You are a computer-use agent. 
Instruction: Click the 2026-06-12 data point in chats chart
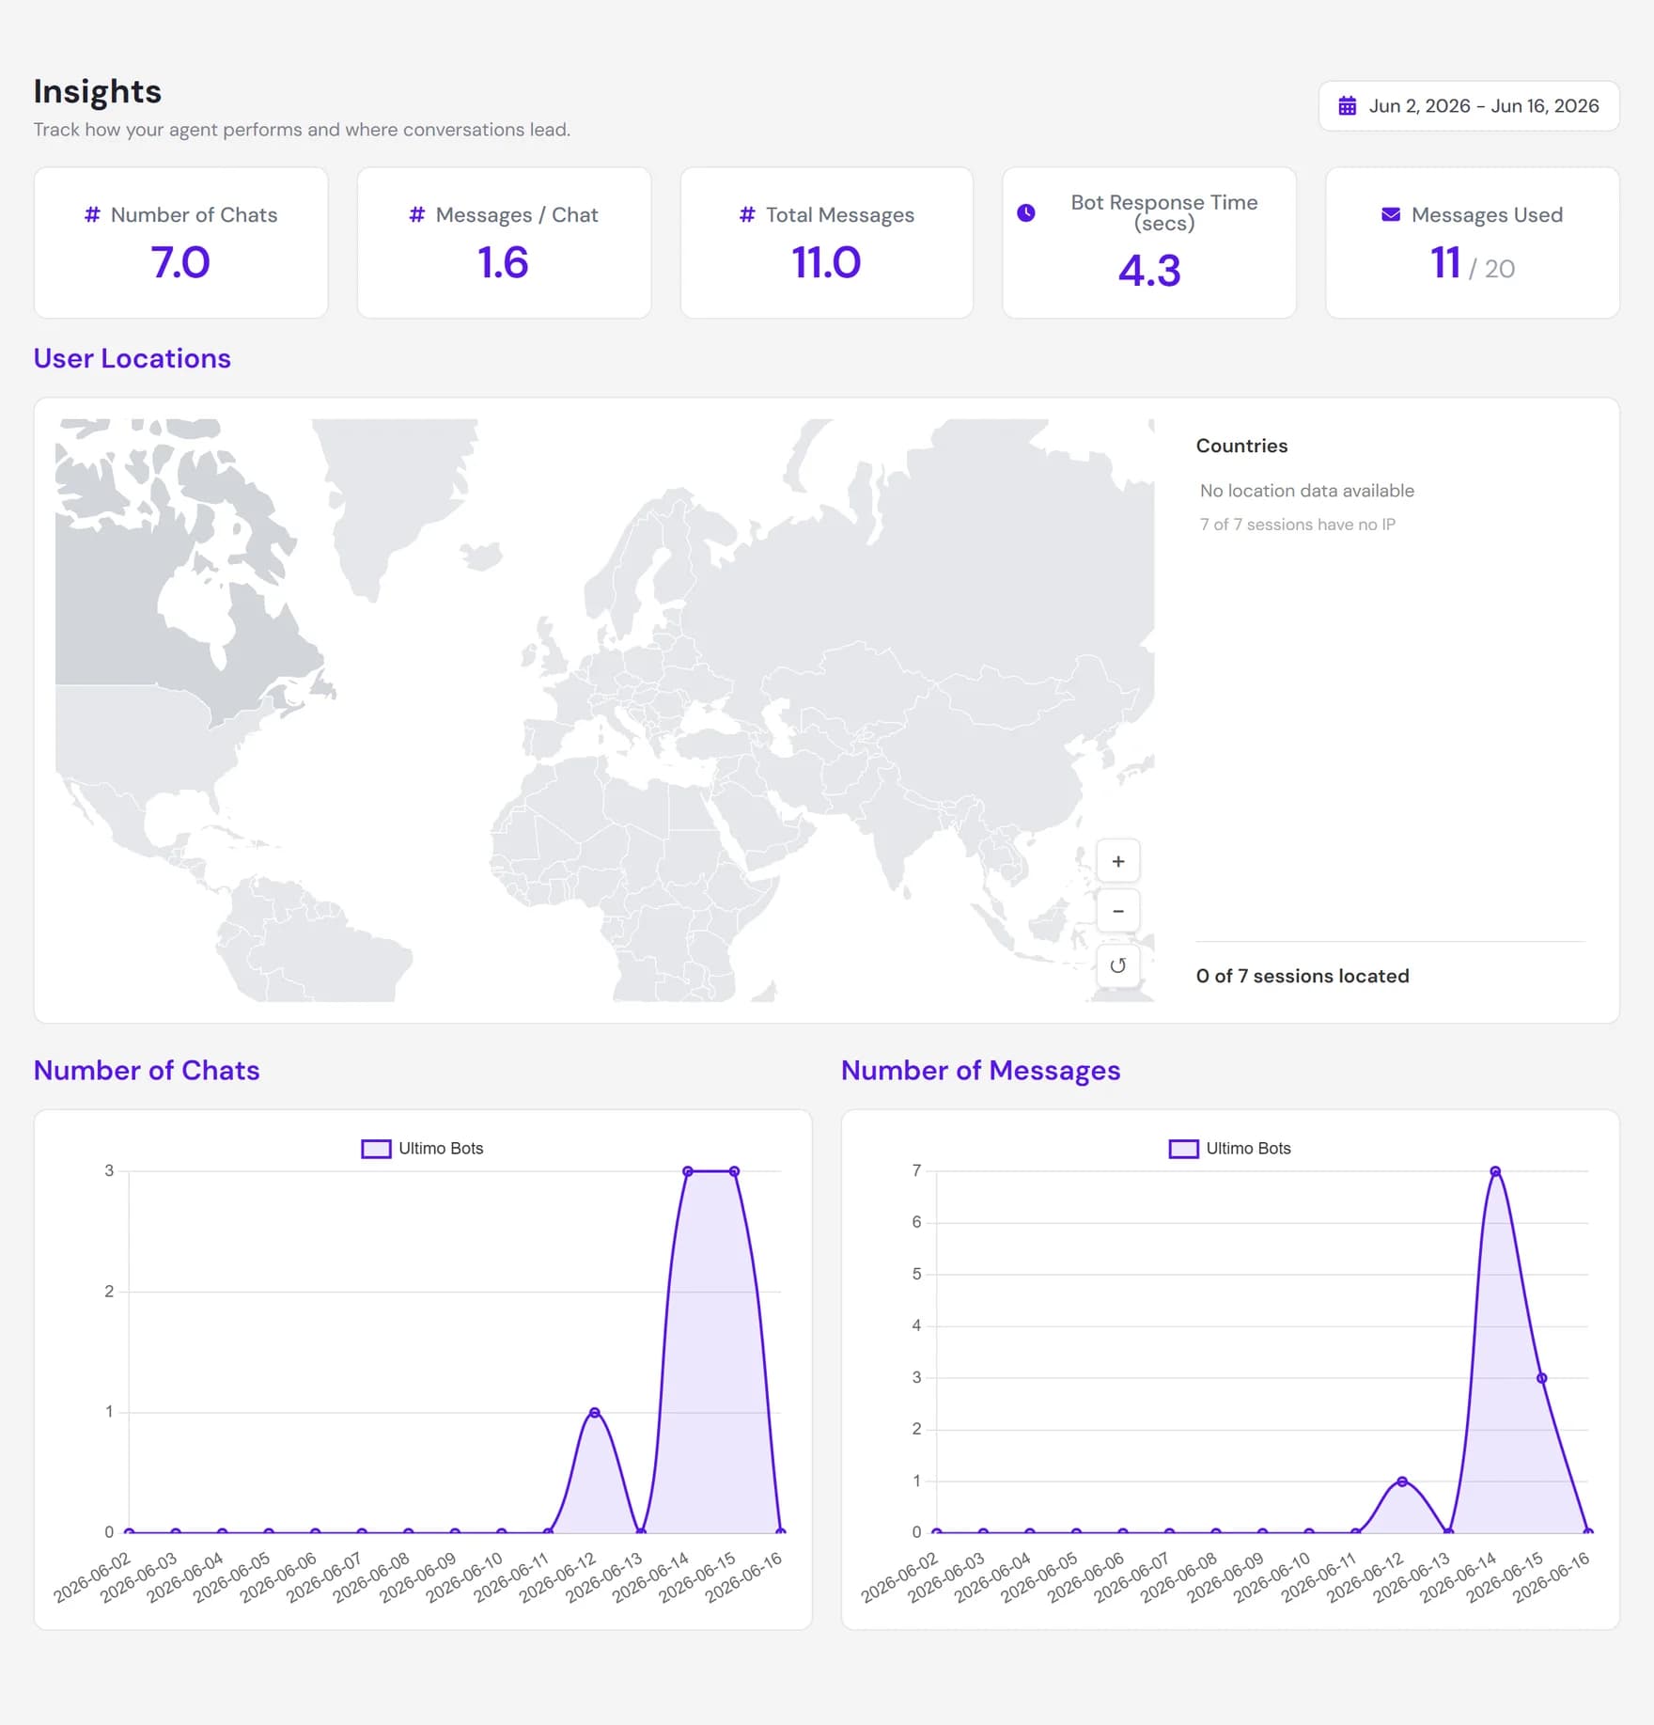click(x=594, y=1413)
